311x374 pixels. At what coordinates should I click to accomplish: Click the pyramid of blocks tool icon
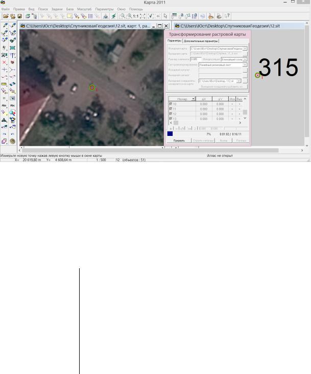click(x=4, y=120)
